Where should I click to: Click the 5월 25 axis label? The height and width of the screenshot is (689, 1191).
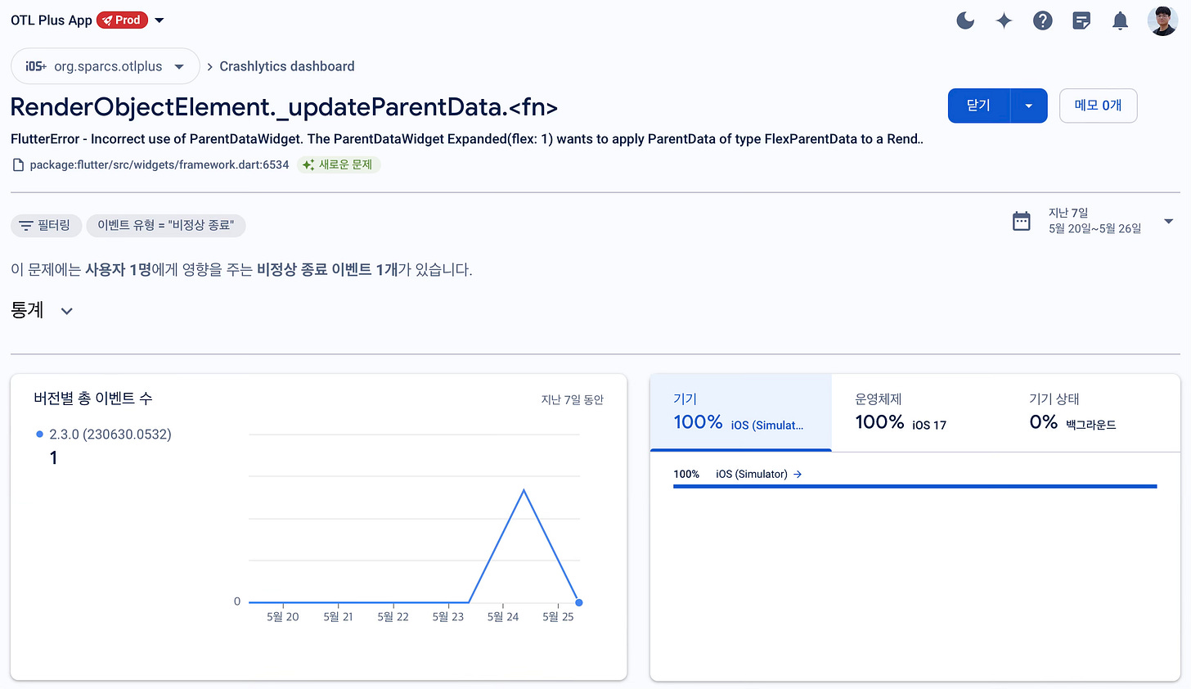(x=558, y=617)
